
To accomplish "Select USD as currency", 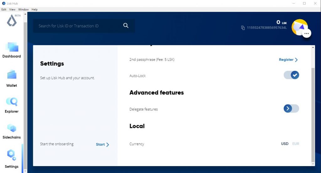I will click(x=285, y=144).
